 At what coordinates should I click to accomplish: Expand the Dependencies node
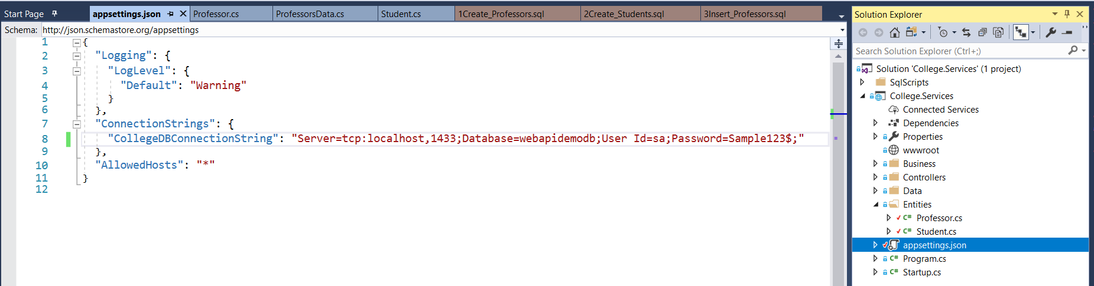click(x=875, y=123)
